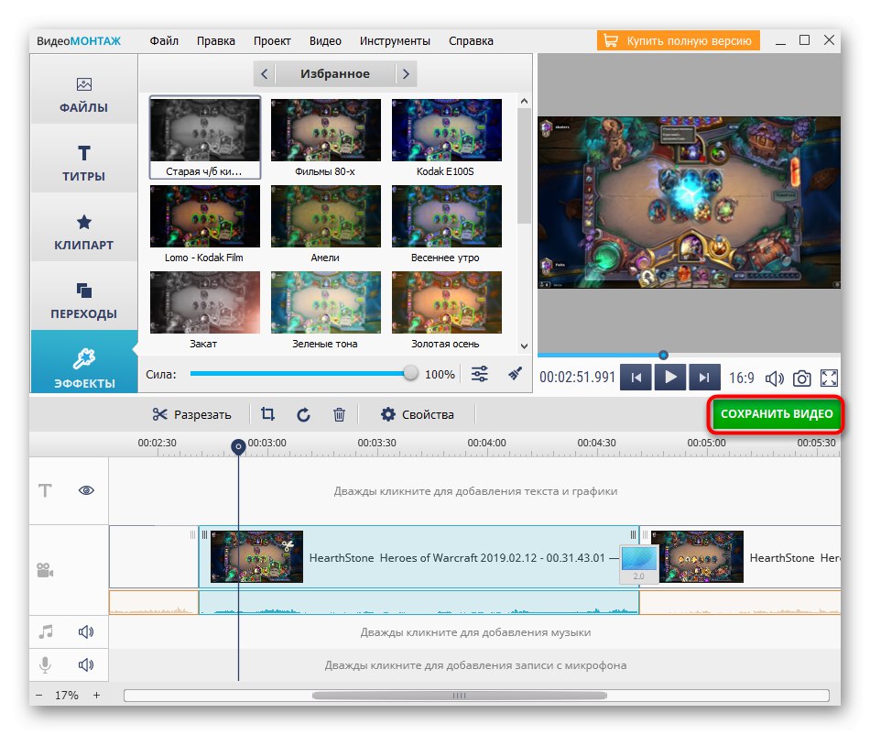Click the timeline horizontal scrollbar thumb
Image resolution: width=870 pixels, height=735 pixels.
460,696
